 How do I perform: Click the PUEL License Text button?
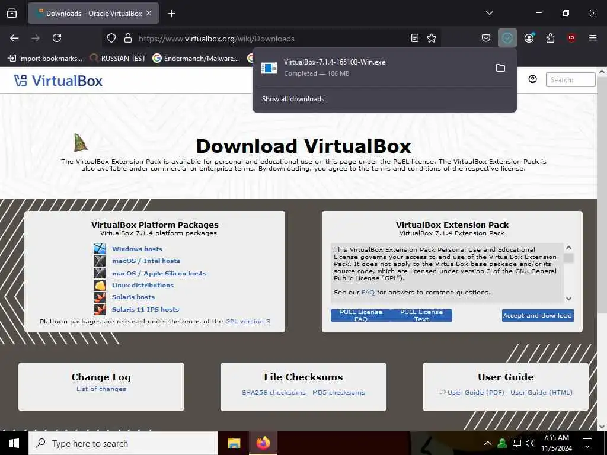(421, 315)
